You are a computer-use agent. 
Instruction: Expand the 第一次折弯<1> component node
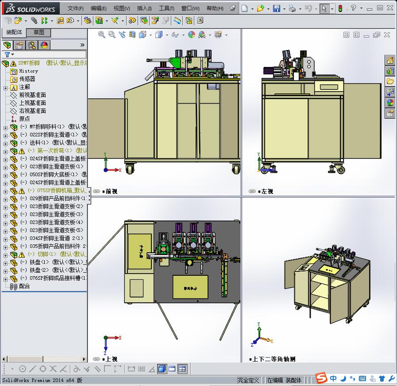[5, 152]
